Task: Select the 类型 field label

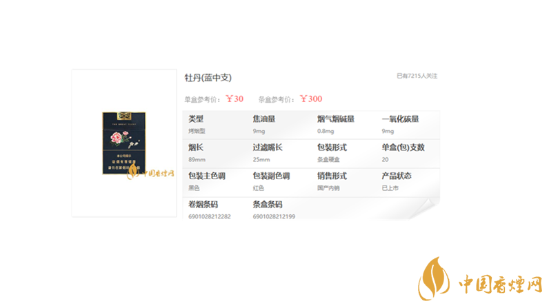Action: click(x=196, y=119)
